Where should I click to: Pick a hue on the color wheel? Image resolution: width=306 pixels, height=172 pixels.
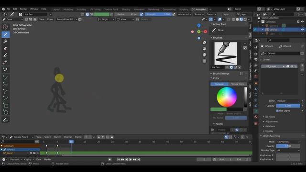(x=227, y=97)
